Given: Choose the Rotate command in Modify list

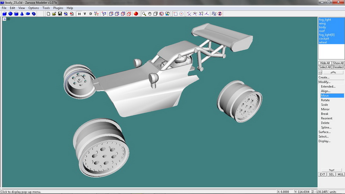Looking at the screenshot, I should tap(325, 100).
